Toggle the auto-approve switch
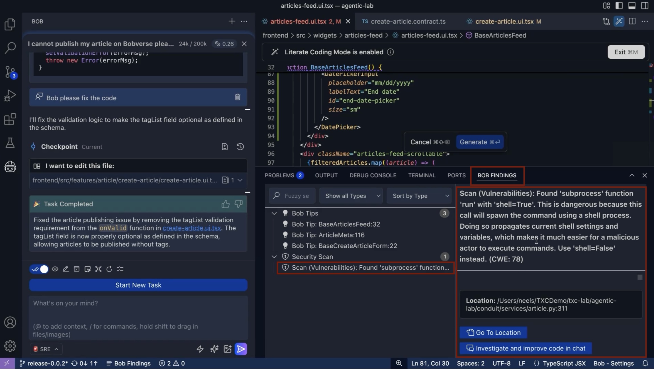 pyautogui.click(x=40, y=269)
